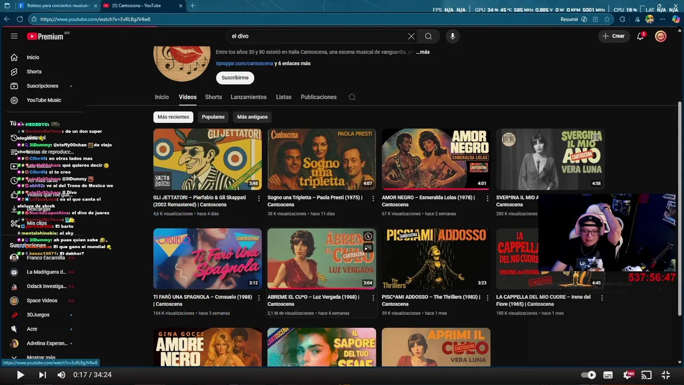The height and width of the screenshot is (385, 684).
Task: Open 'Sogno una tripletta' video thumbnail
Action: click(x=322, y=159)
